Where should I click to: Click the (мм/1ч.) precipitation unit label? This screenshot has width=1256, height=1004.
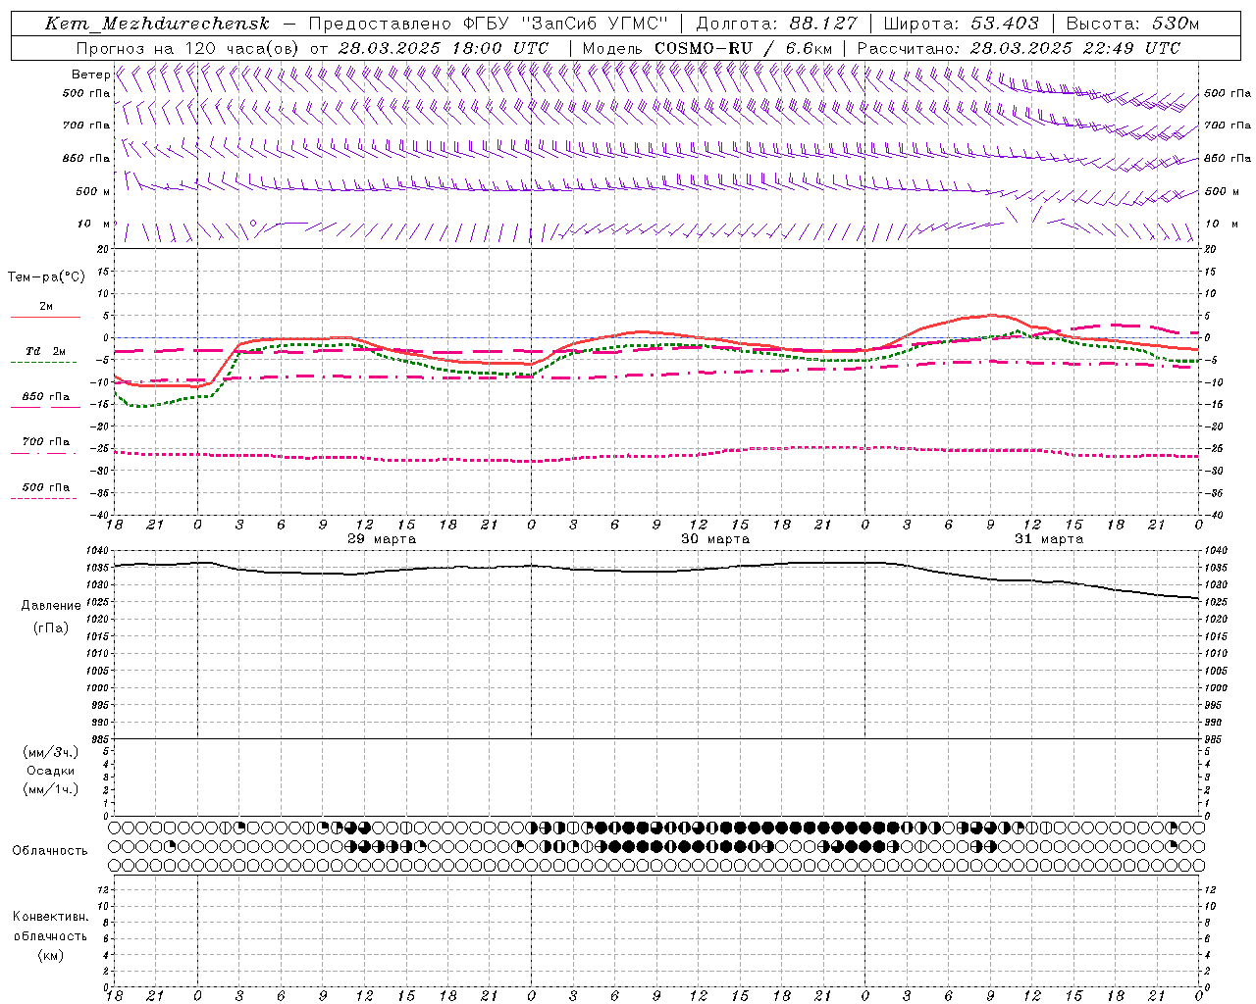51,789
